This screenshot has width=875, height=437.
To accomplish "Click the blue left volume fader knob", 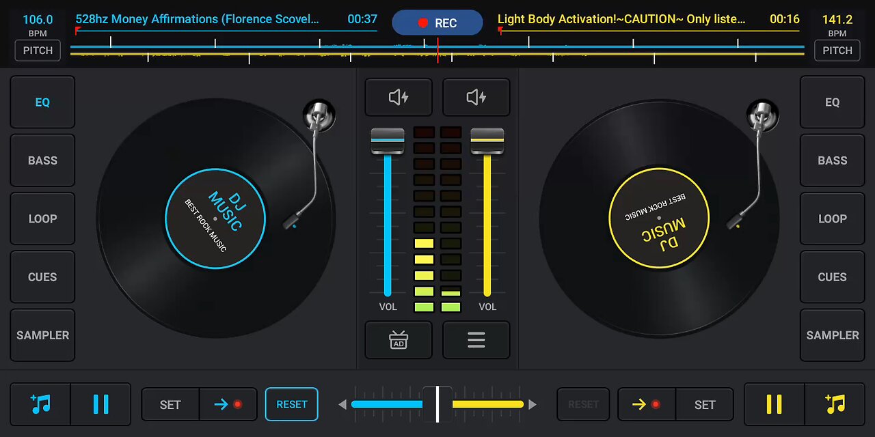I will coord(388,140).
